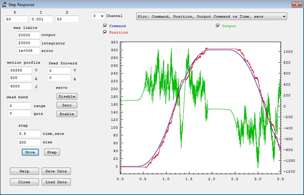Click the Step Response title bar icon
Image resolution: width=304 pixels, height=195 pixels.
[4, 5]
